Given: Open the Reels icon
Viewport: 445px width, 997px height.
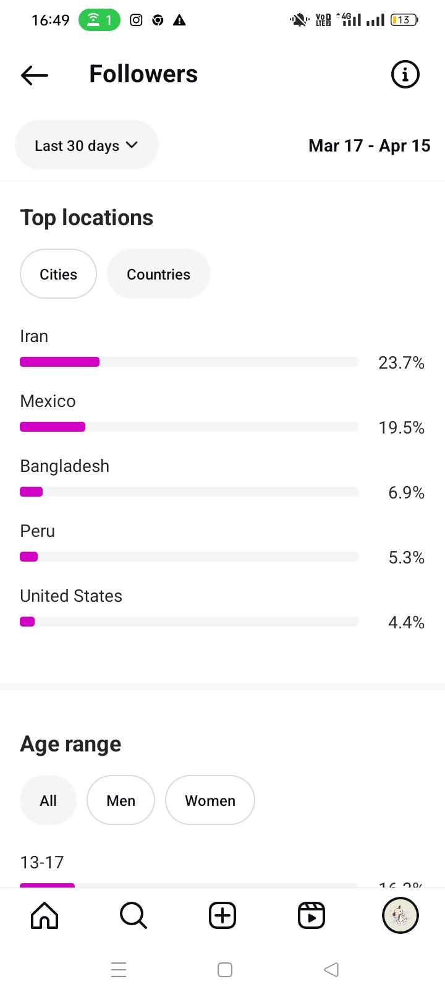Looking at the screenshot, I should tap(311, 915).
